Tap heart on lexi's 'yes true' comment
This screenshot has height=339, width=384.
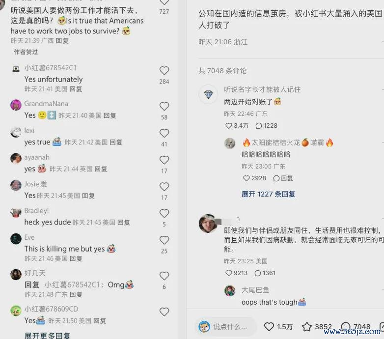(164, 134)
